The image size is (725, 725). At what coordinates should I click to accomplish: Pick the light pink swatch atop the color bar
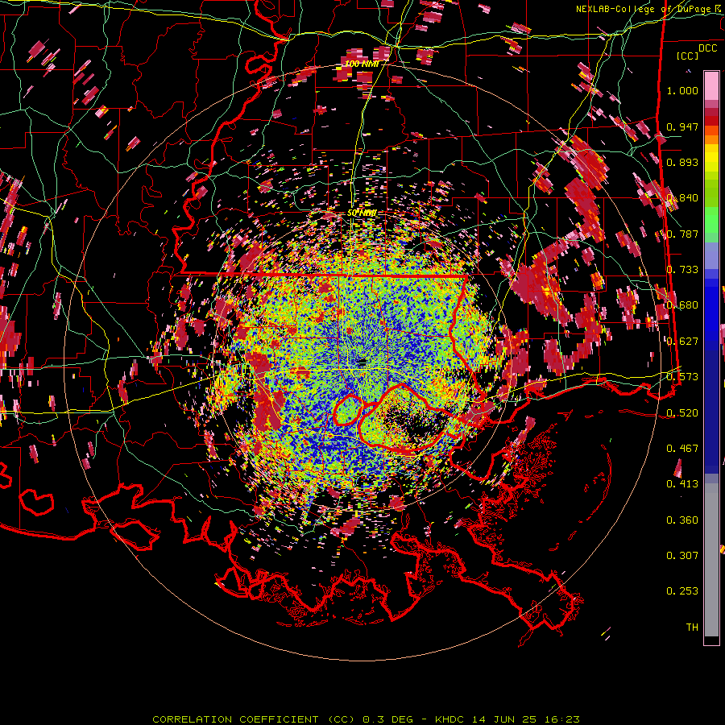click(x=711, y=85)
